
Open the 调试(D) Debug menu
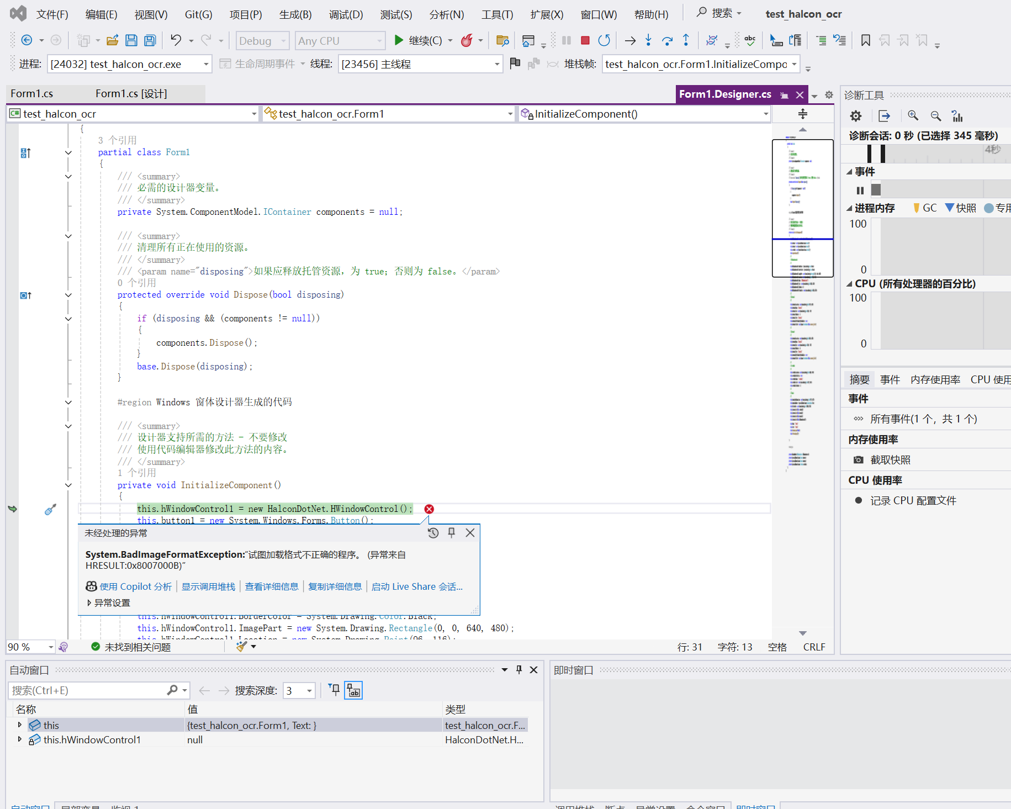346,14
